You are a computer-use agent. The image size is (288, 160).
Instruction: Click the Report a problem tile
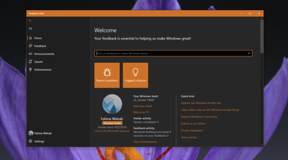[107, 75]
